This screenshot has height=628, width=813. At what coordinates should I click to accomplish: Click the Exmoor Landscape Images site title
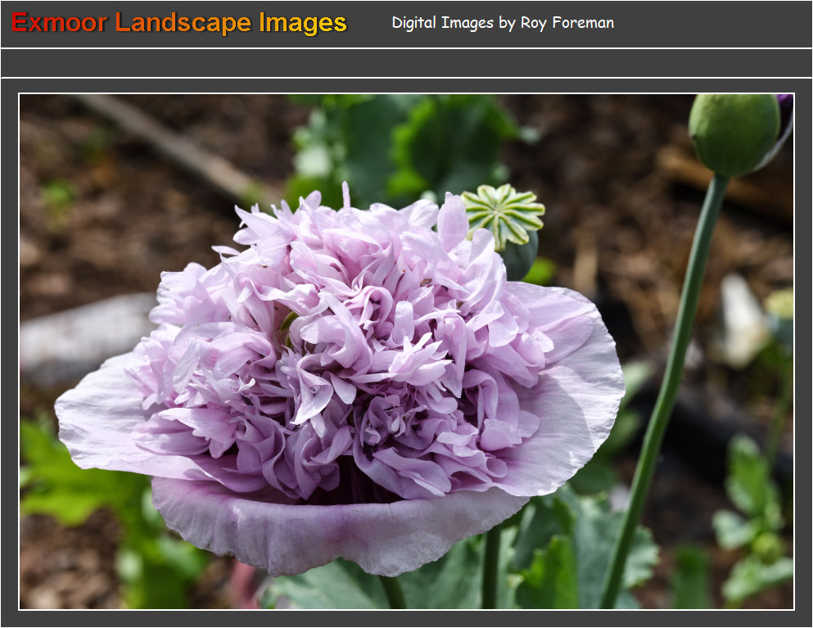click(x=177, y=22)
